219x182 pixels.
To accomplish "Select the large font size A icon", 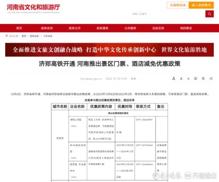I will tap(174, 79).
